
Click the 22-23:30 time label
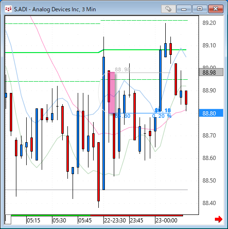pos(115,221)
